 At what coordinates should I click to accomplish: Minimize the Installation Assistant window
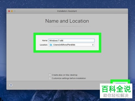click(12, 11)
